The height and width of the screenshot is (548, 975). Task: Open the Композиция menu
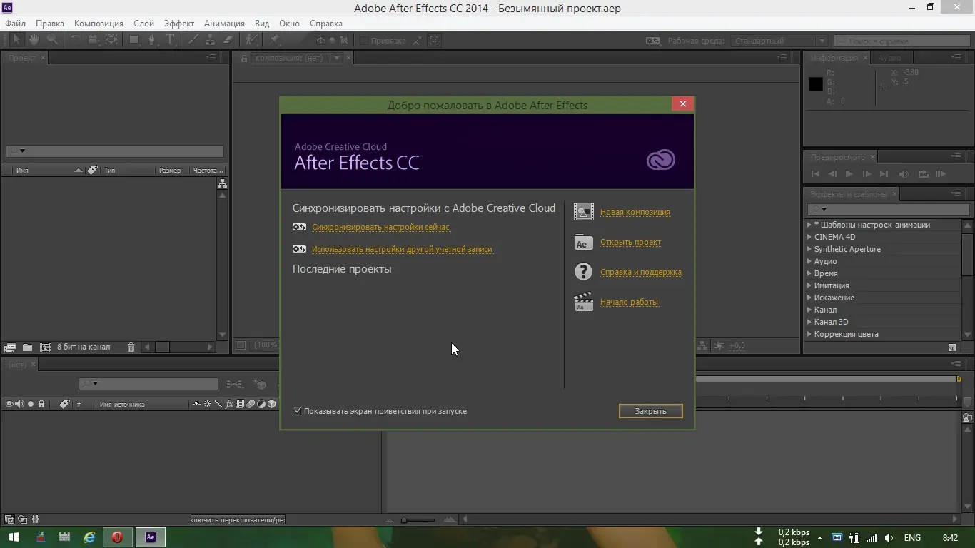point(98,24)
